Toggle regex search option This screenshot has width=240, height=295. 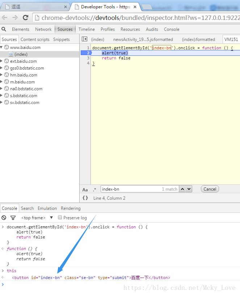point(94,190)
